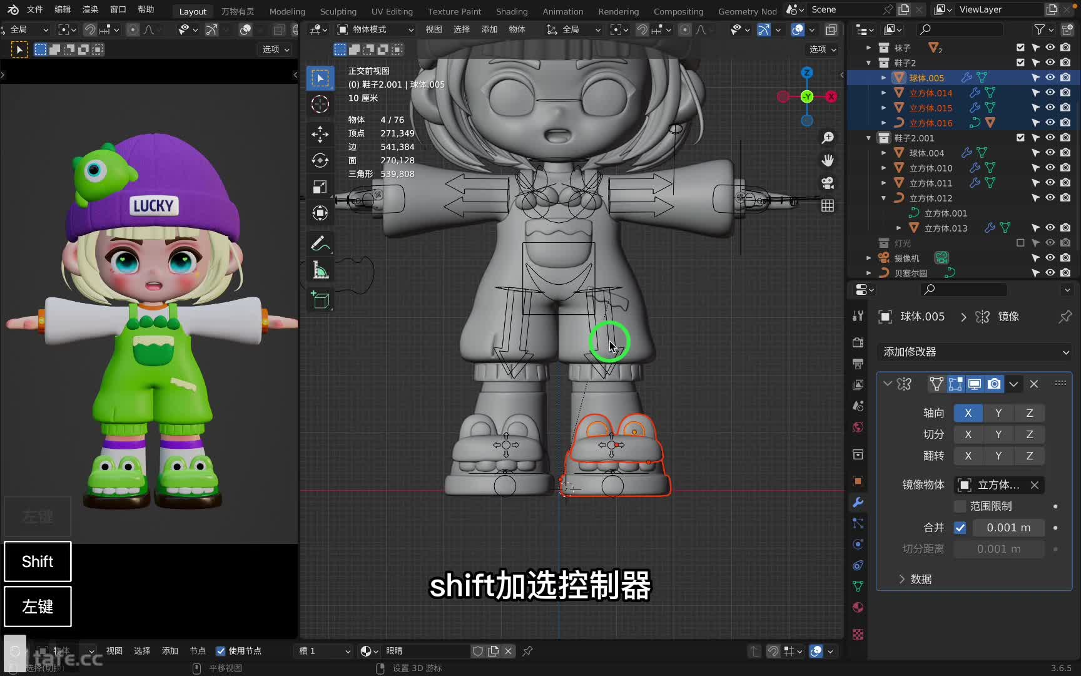Toggle 使用节点 checkbox
Image resolution: width=1081 pixels, height=676 pixels.
220,651
